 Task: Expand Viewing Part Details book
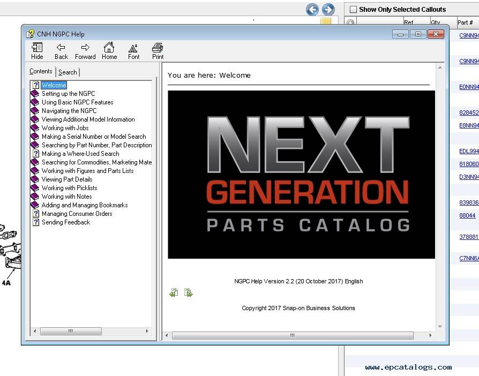coord(66,179)
